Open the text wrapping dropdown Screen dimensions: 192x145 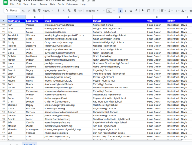coord(177,11)
